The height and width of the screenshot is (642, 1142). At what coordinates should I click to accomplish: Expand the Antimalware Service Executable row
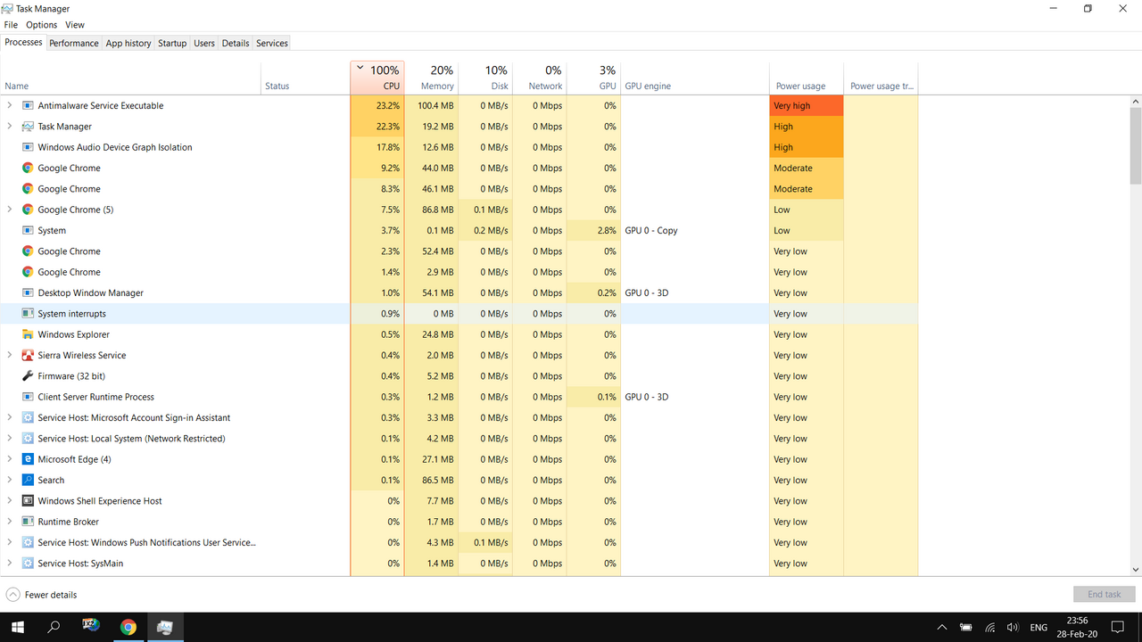[x=10, y=105]
